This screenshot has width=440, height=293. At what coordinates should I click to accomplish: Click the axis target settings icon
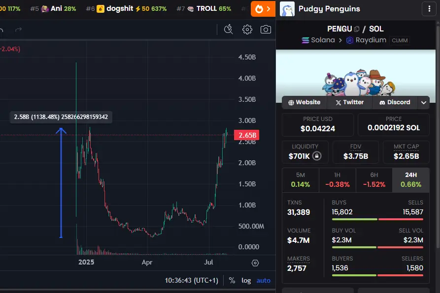point(255,263)
